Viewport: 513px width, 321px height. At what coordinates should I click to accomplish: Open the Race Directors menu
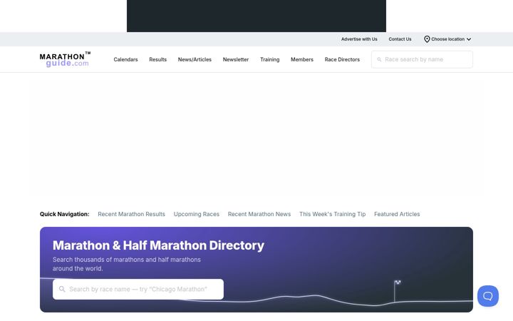tap(342, 60)
